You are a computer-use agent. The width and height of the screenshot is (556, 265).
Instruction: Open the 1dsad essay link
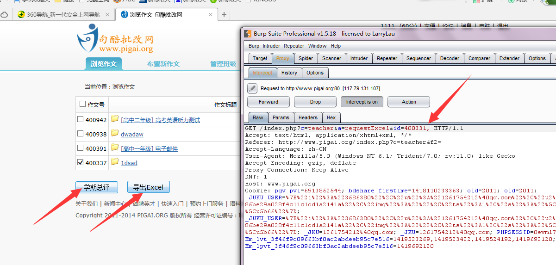tap(129, 163)
